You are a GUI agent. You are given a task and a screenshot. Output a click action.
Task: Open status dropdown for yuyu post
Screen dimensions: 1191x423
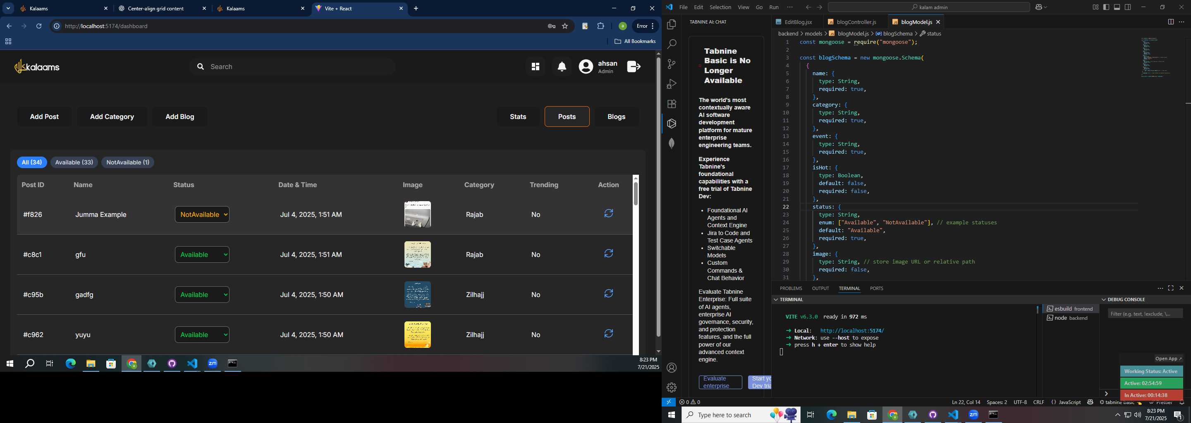tap(202, 335)
